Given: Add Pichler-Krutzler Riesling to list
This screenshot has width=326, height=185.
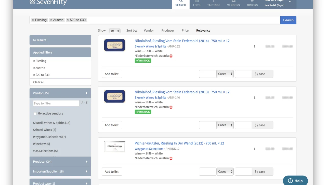Looking at the screenshot, I should (x=112, y=172).
